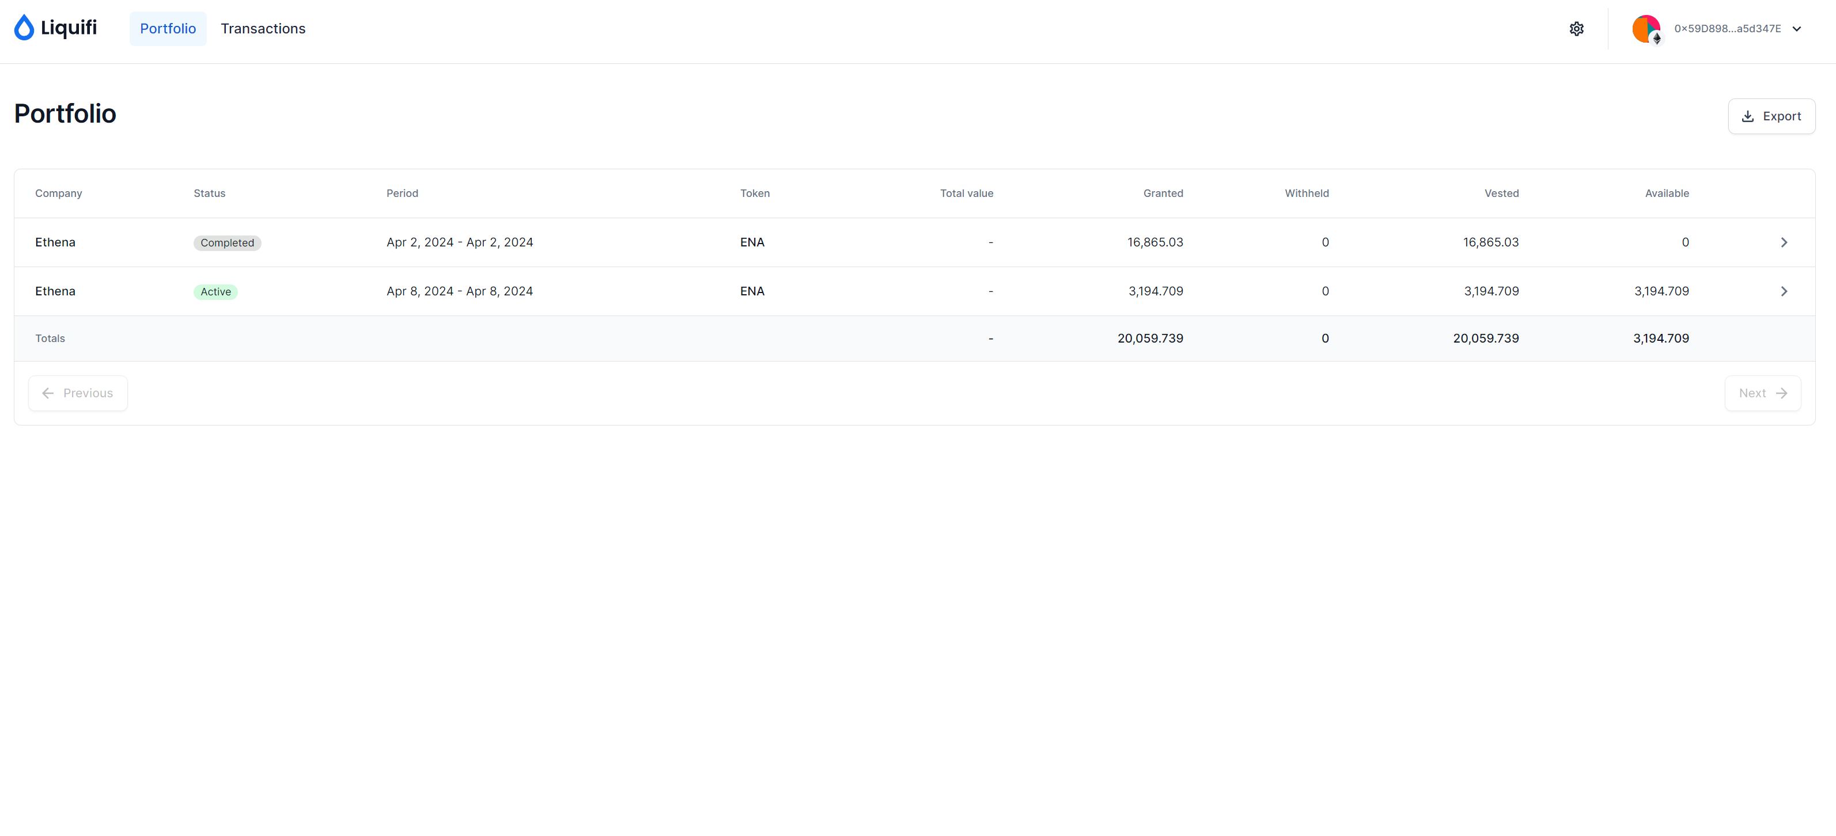
Task: Click the Ethena company name in first row
Action: pyautogui.click(x=55, y=242)
